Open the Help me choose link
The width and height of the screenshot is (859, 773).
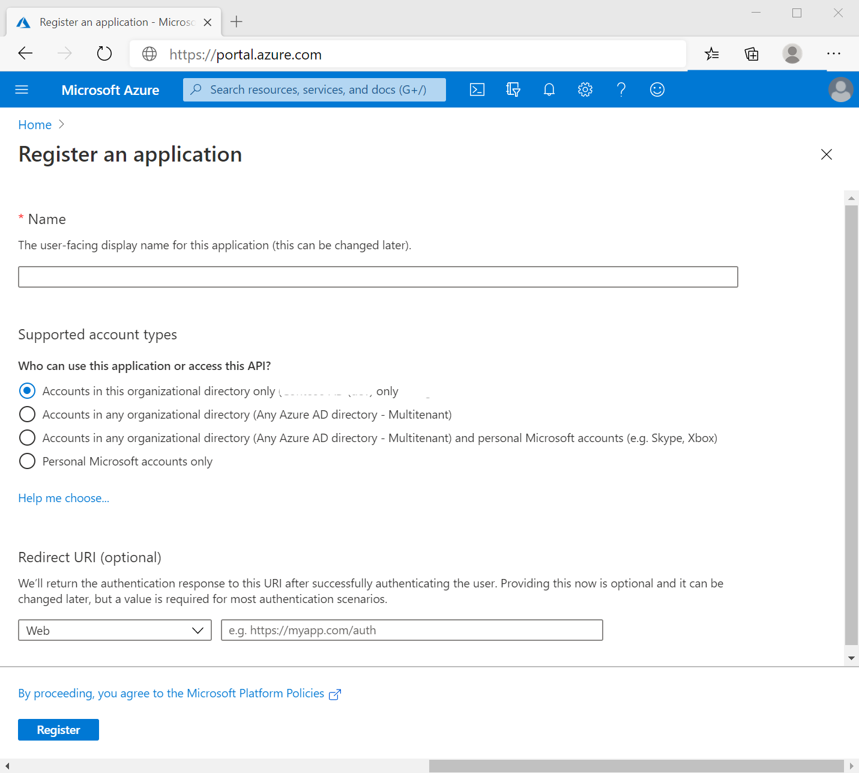(64, 498)
